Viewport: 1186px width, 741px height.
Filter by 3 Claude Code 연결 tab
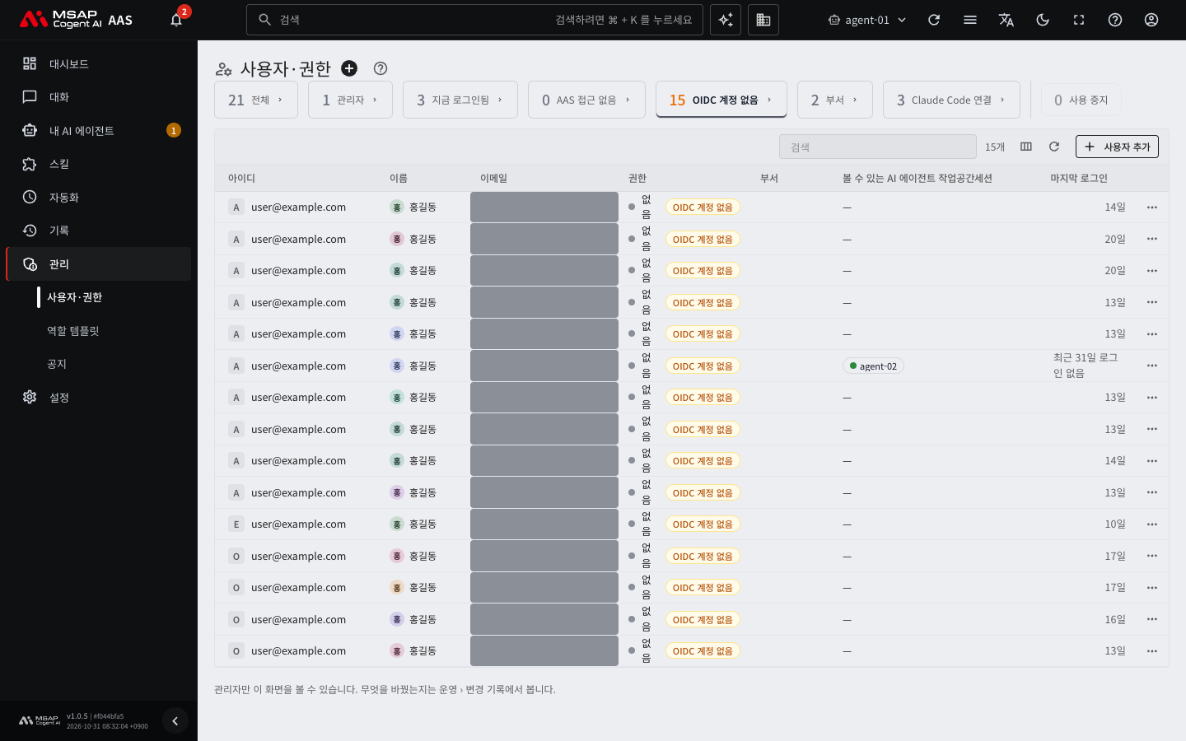click(x=951, y=100)
